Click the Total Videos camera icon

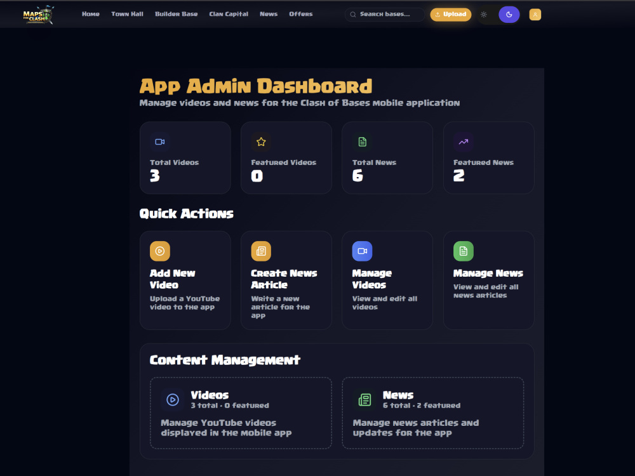(160, 142)
